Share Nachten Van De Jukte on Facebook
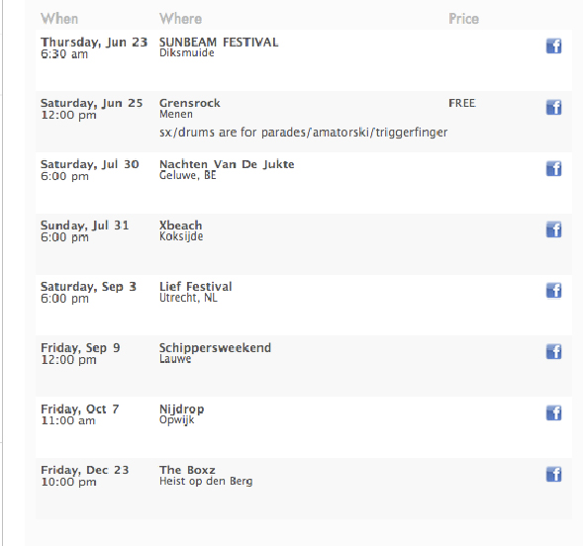The image size is (583, 546). coord(553,168)
